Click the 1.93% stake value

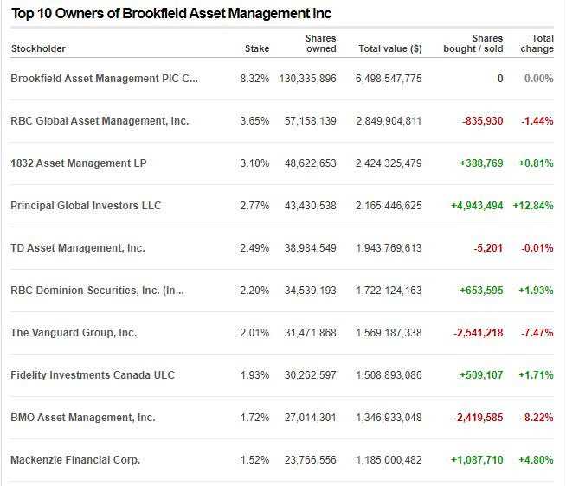coord(255,375)
